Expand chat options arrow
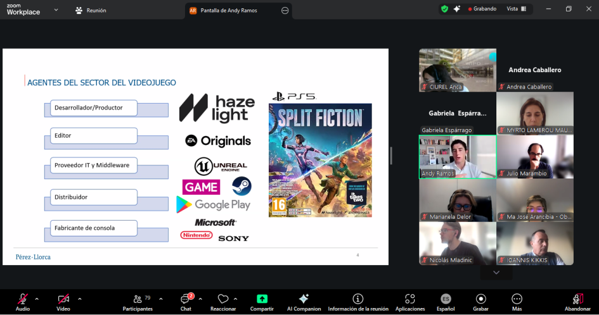 tap(200, 299)
